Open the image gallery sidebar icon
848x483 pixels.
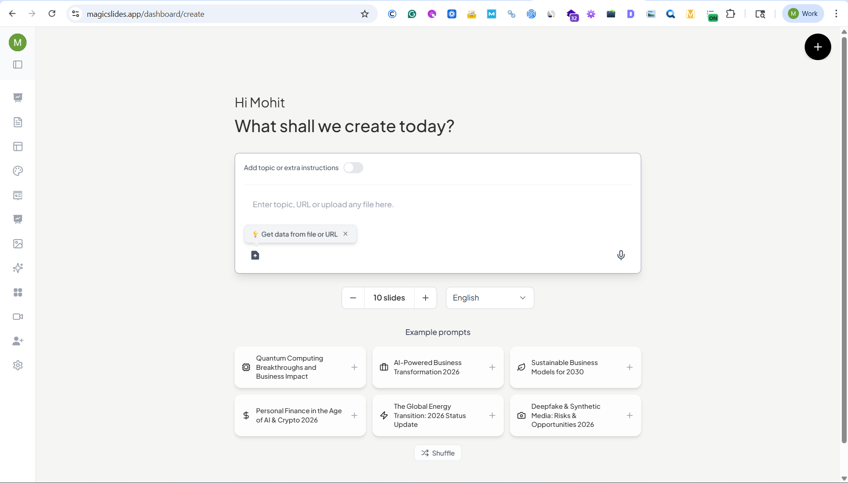(18, 244)
